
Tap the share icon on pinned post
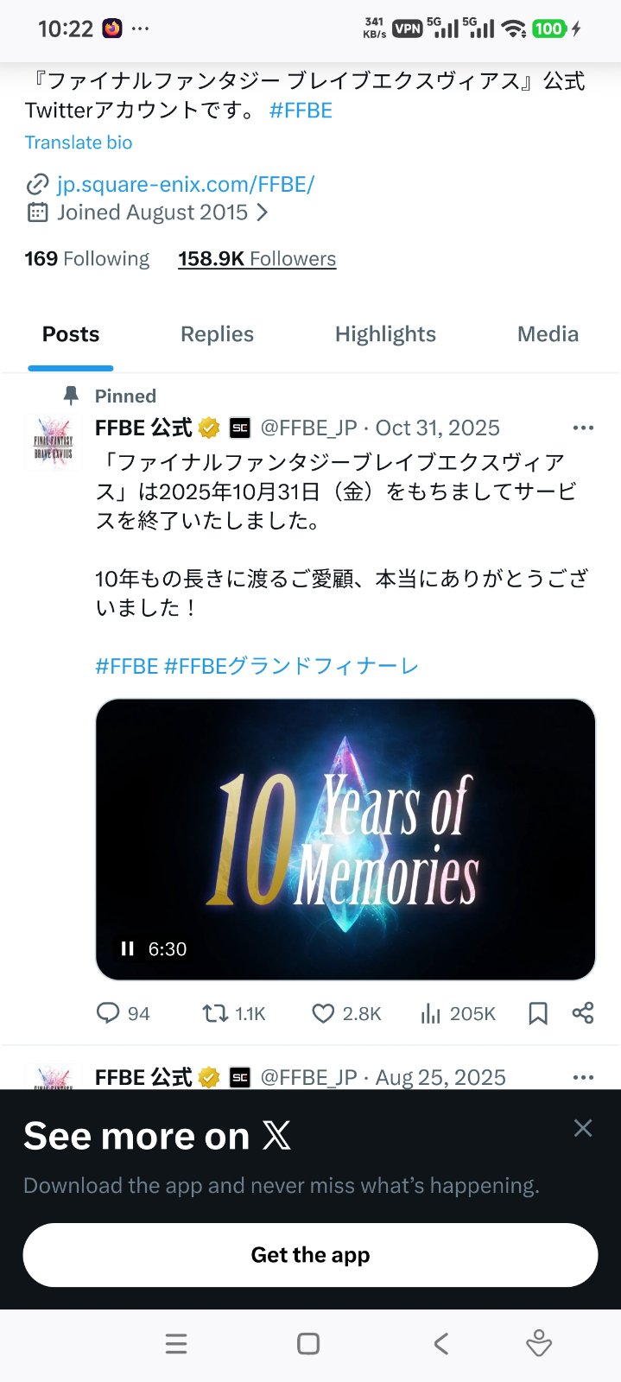point(583,1013)
